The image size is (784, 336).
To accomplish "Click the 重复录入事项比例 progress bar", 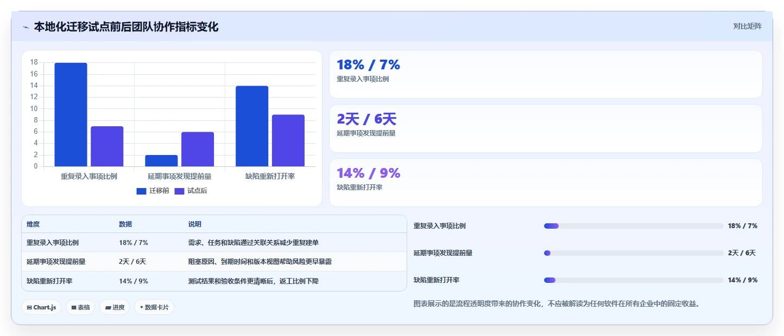I will pos(634,226).
